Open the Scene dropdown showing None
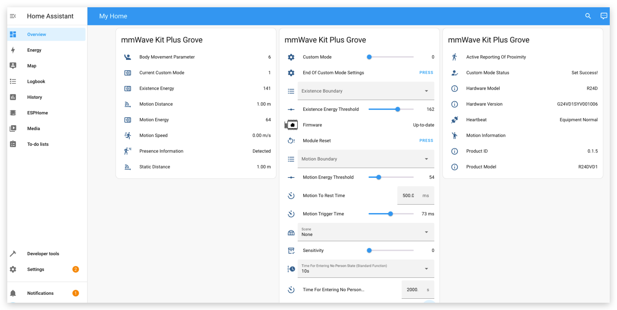 tap(366, 232)
